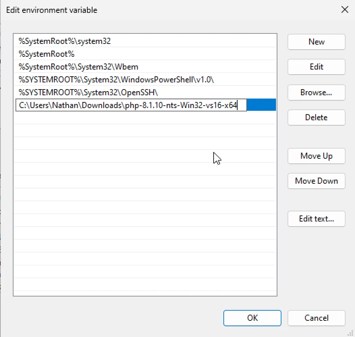Select the WindowsPowerShell\v1.0\ path entry
Viewport: 355px width, 337px height.
point(145,80)
